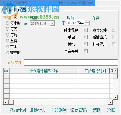Click the No. column header
This screenshot has width=121, height=115.
[x=6, y=71]
